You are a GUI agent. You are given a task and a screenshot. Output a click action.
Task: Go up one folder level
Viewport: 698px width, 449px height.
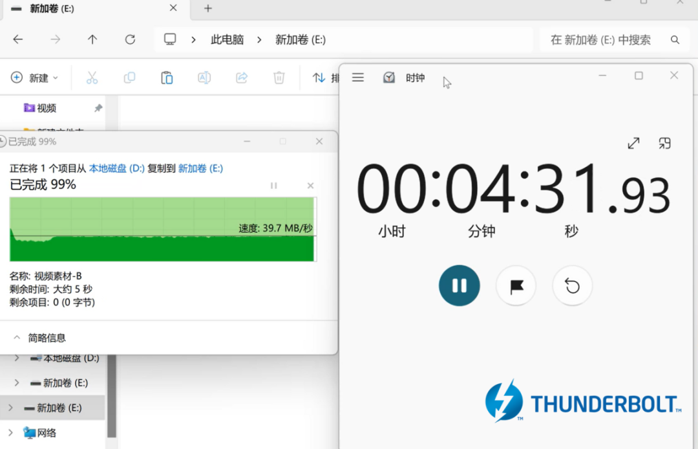click(92, 39)
